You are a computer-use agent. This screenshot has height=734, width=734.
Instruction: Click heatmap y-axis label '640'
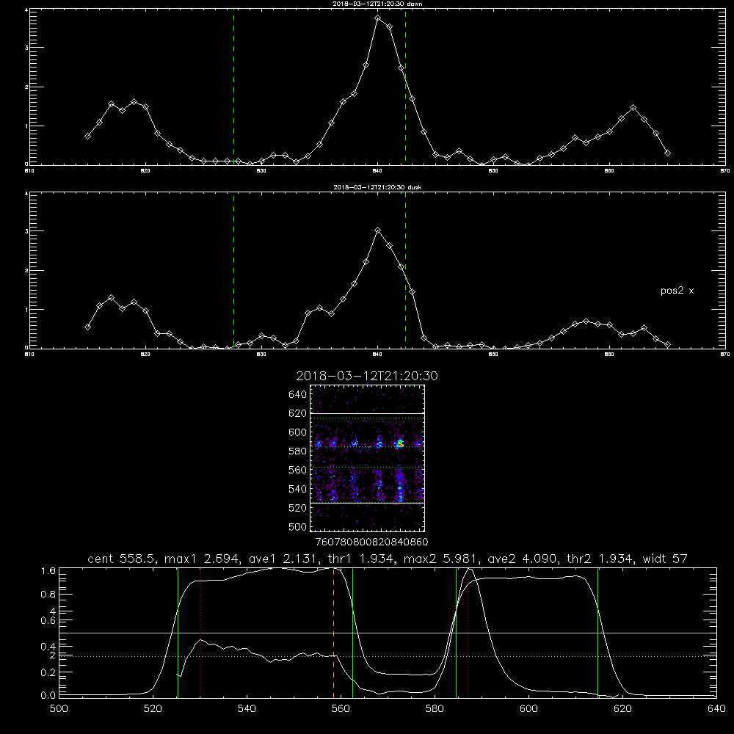click(x=298, y=395)
